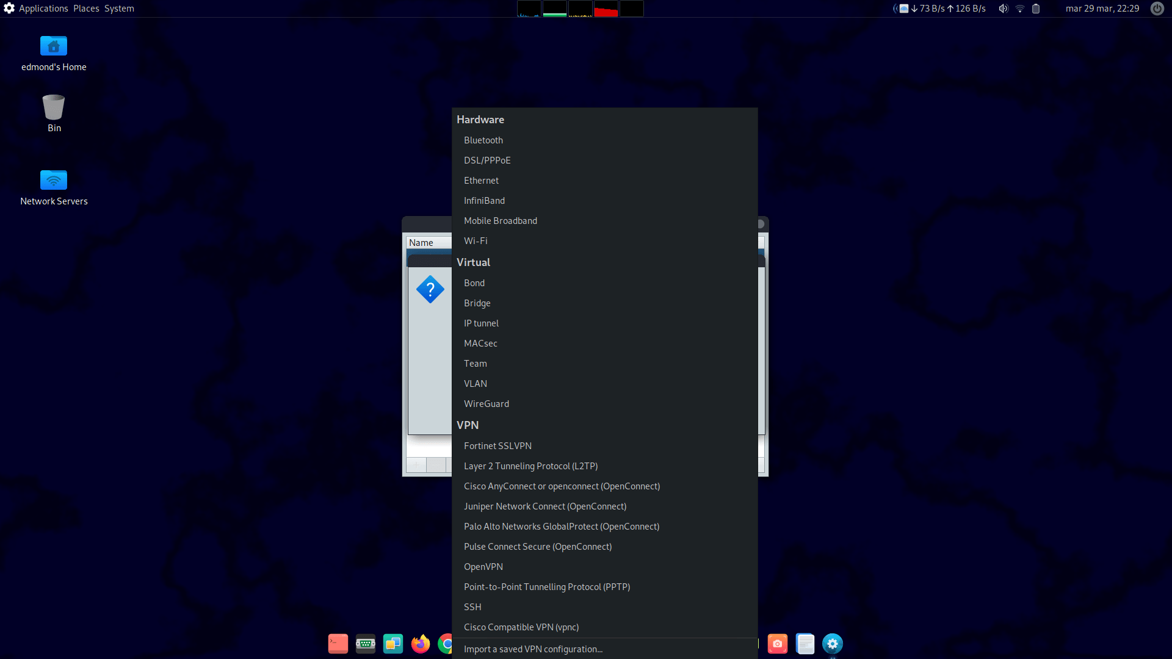The width and height of the screenshot is (1172, 659).
Task: Select OpenVPN as the connection type
Action: click(x=483, y=566)
